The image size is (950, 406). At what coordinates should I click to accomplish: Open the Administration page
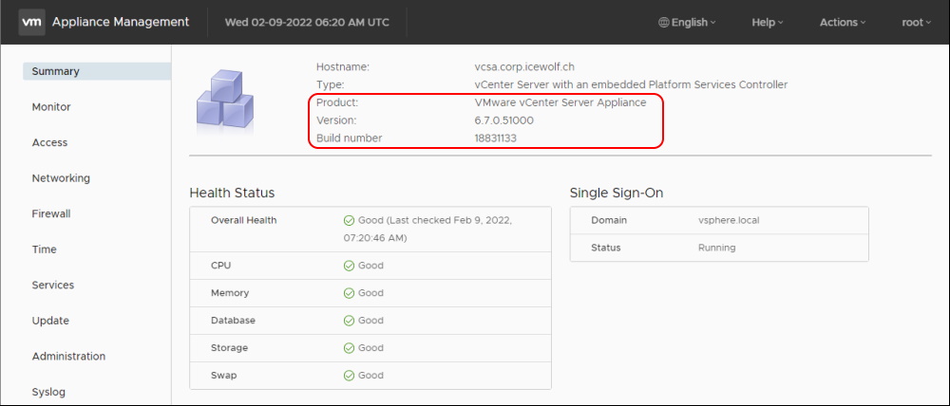click(68, 357)
